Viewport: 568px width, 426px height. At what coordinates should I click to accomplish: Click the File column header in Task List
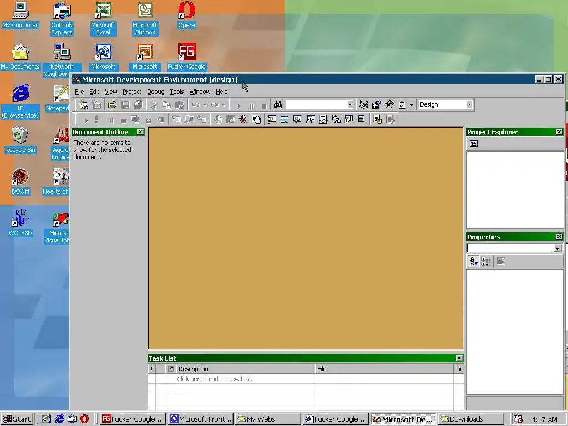point(384,369)
